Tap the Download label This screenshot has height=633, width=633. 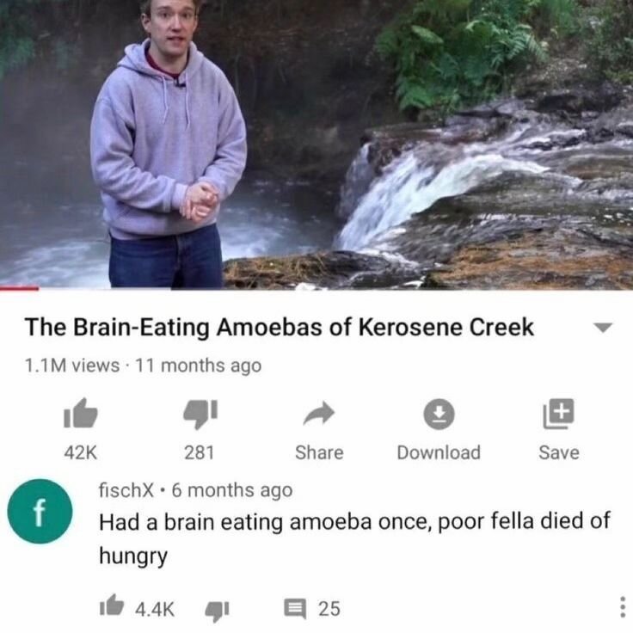coord(439,452)
